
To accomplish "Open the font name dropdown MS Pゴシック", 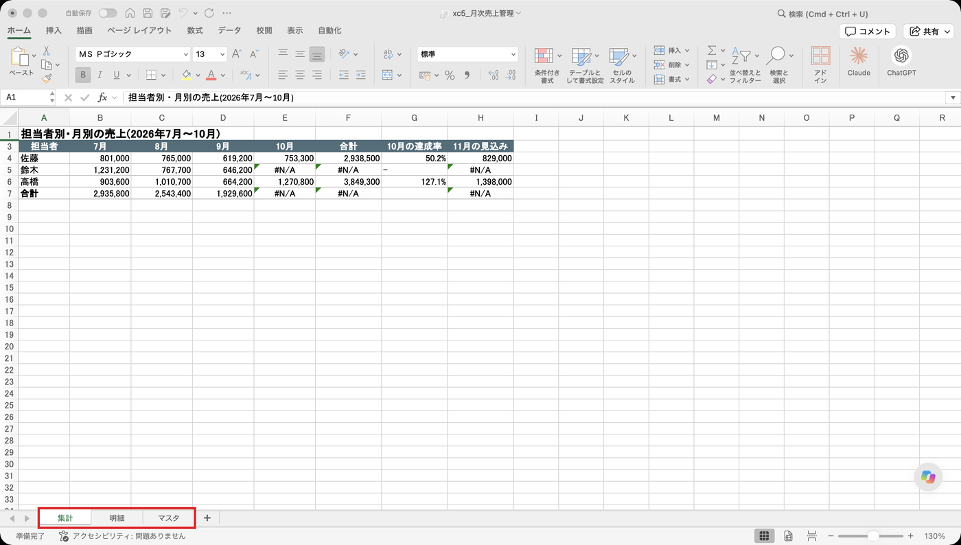I will 186,54.
